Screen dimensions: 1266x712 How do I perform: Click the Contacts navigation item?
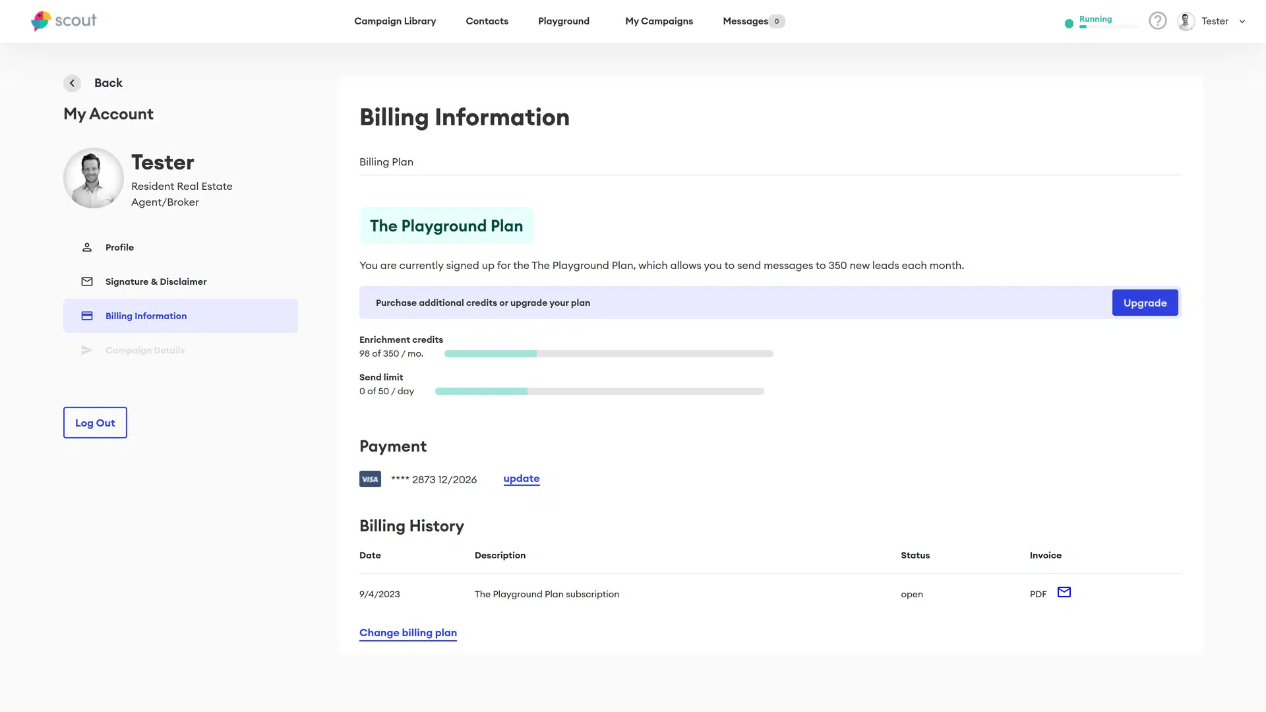(x=487, y=21)
